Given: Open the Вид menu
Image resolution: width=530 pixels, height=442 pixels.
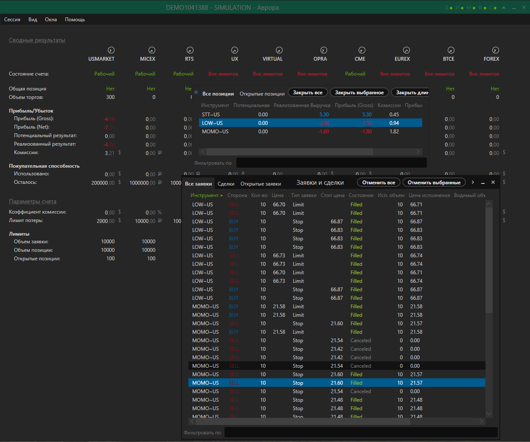Looking at the screenshot, I should click(x=33, y=20).
